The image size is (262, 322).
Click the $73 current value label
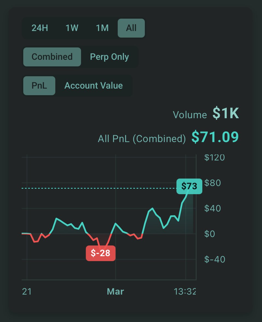point(189,186)
